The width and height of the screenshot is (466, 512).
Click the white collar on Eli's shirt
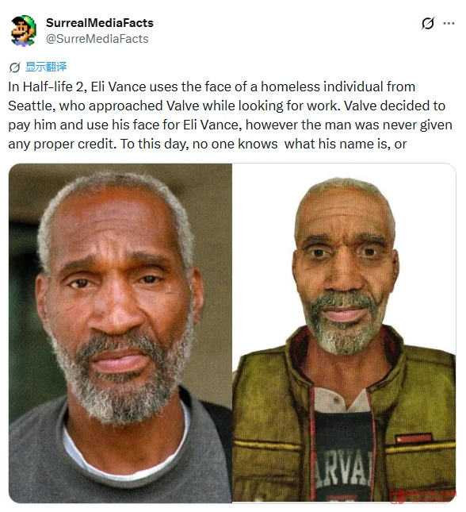pos(341,400)
